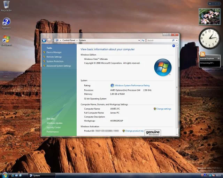Image resolution: width=223 pixels, height=178 pixels.
Task: Click the 'View basic information about your computer' heading
Action: (x=108, y=49)
